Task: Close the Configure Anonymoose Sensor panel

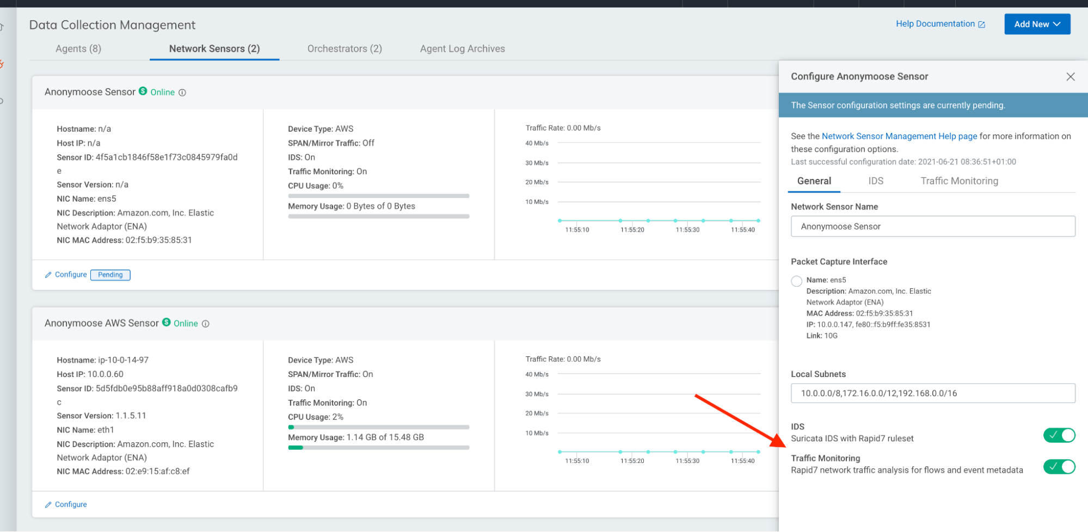Action: [x=1070, y=77]
